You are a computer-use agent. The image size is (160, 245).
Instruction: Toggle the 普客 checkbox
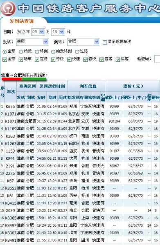102,59
